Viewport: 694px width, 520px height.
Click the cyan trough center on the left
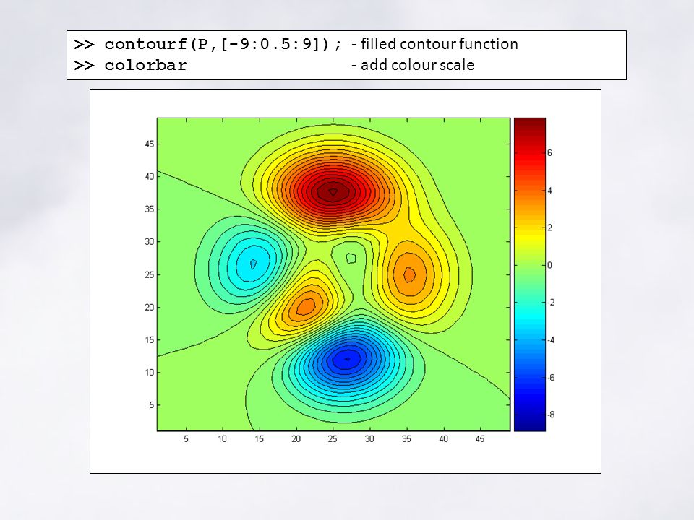click(x=253, y=264)
